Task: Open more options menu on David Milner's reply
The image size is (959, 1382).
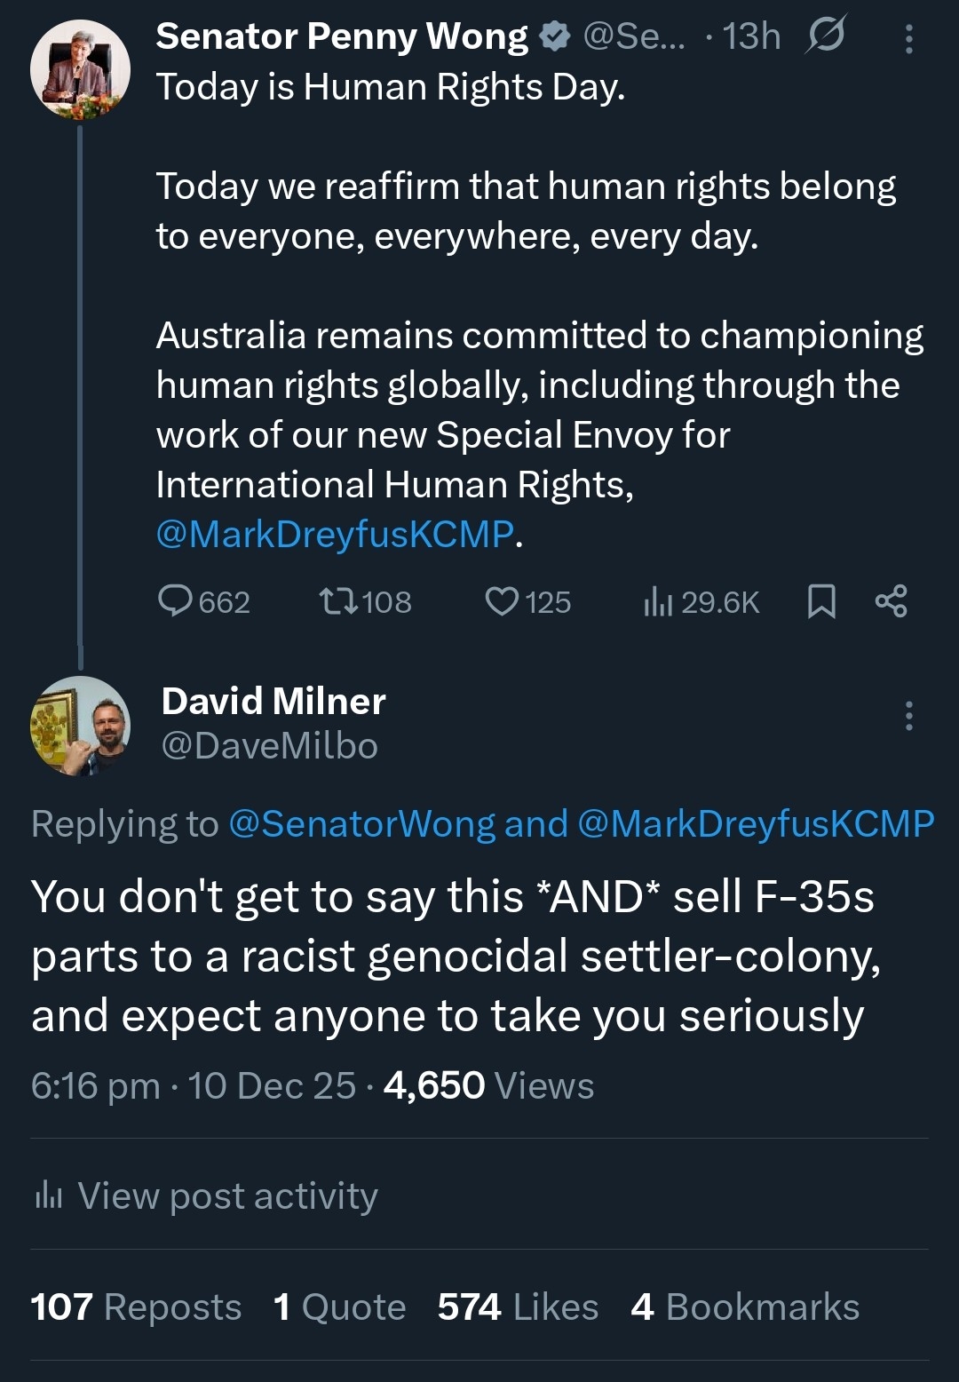Action: tap(908, 716)
